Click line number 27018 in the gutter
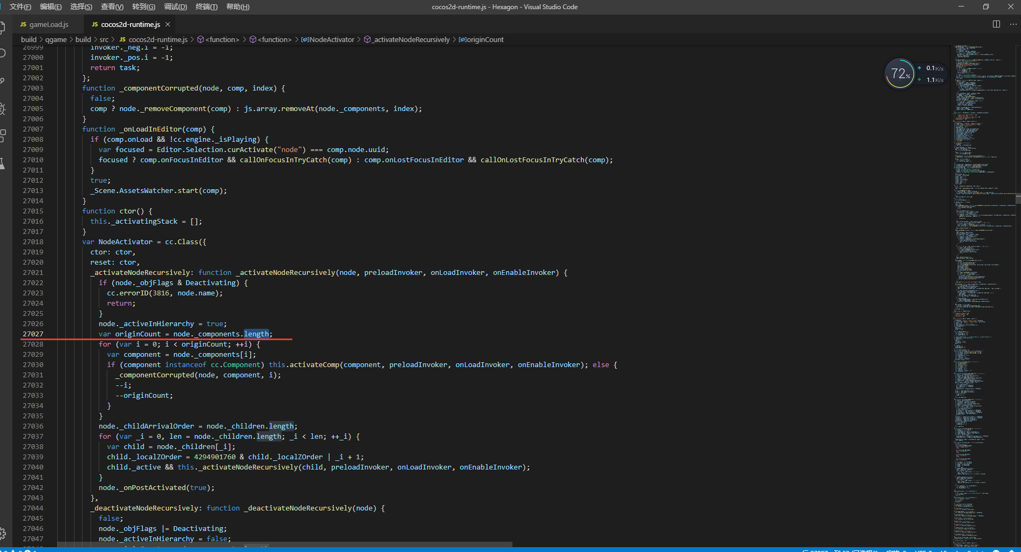The image size is (1021, 552). click(x=33, y=242)
